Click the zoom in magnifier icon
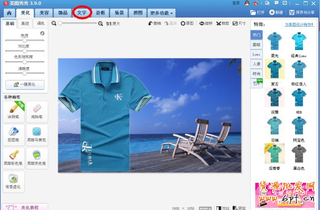 (100, 23)
